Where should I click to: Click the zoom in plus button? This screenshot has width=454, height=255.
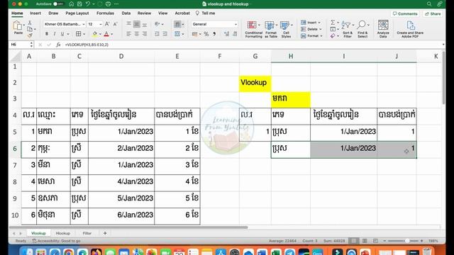coord(421,241)
